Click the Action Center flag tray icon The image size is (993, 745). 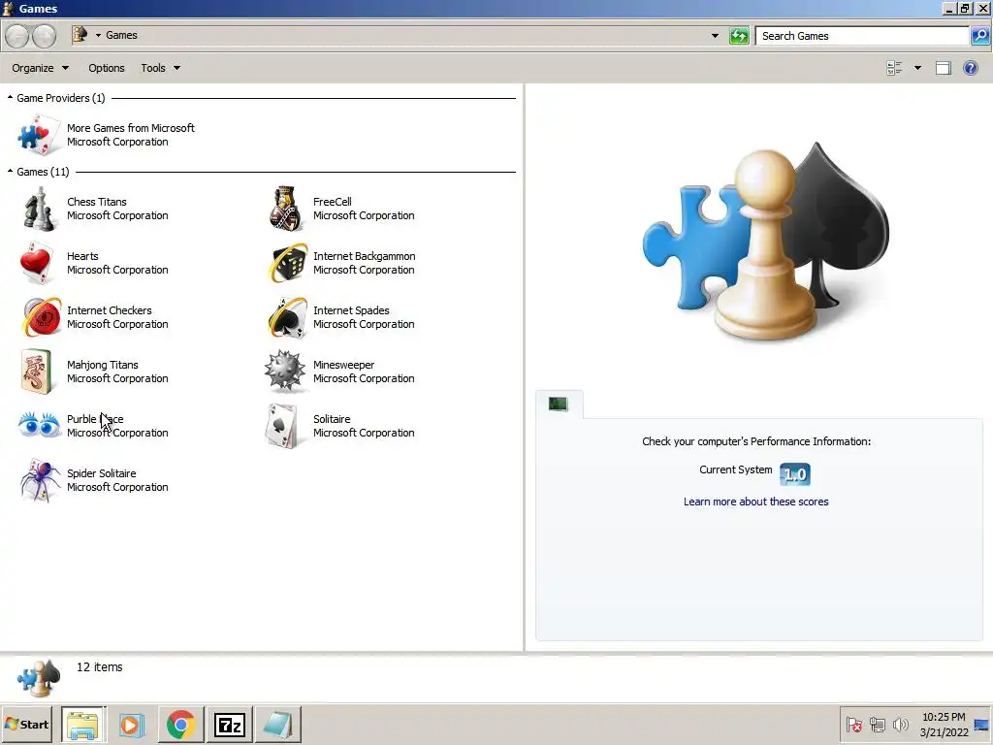(x=853, y=724)
